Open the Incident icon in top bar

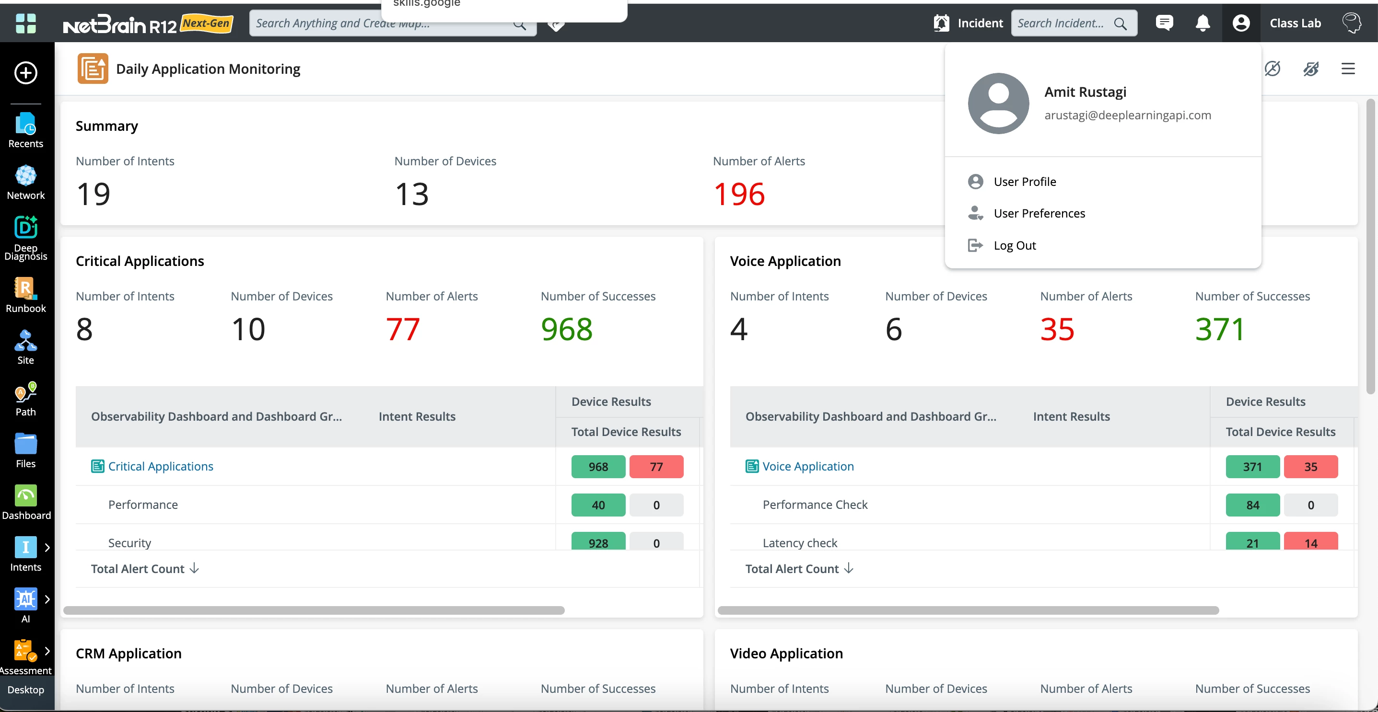[x=941, y=23]
